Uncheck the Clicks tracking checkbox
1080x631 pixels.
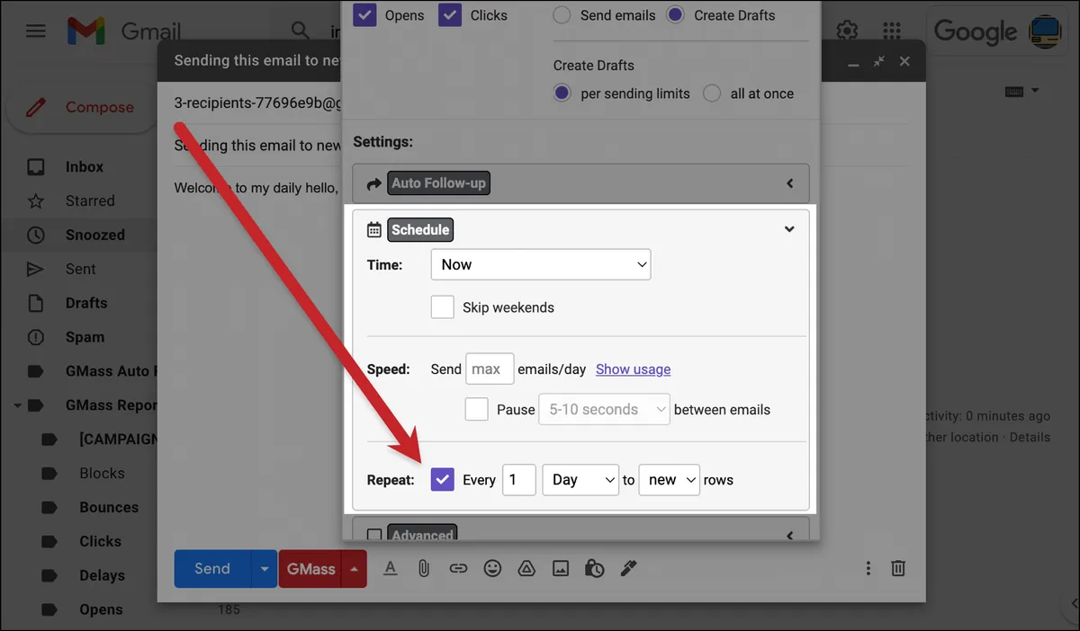tap(451, 15)
